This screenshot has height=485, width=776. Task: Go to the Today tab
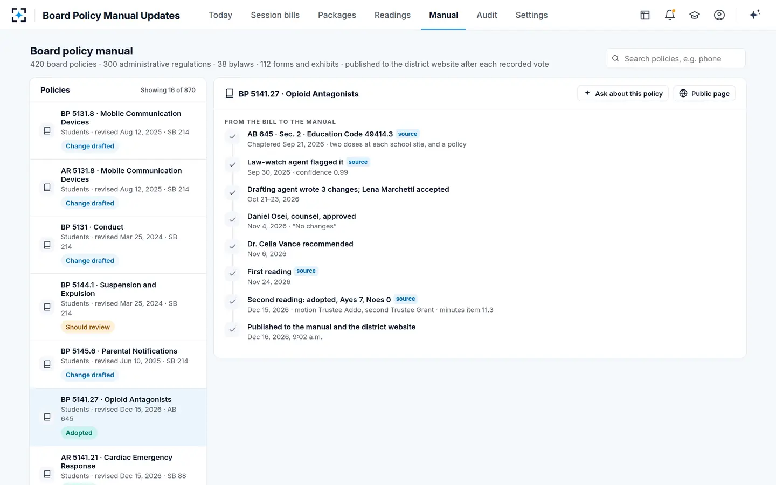click(x=220, y=15)
